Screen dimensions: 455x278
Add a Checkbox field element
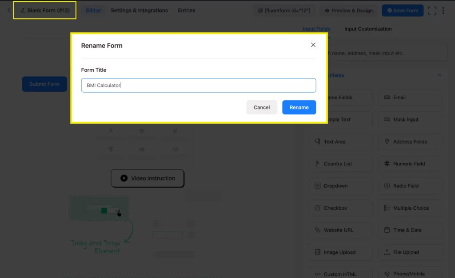pos(340,208)
